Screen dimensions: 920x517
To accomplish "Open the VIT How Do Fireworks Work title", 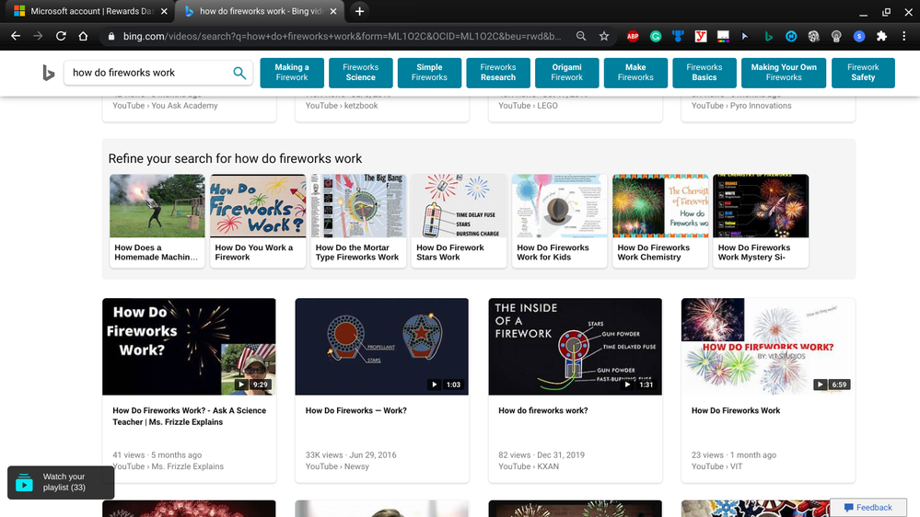I will (736, 411).
